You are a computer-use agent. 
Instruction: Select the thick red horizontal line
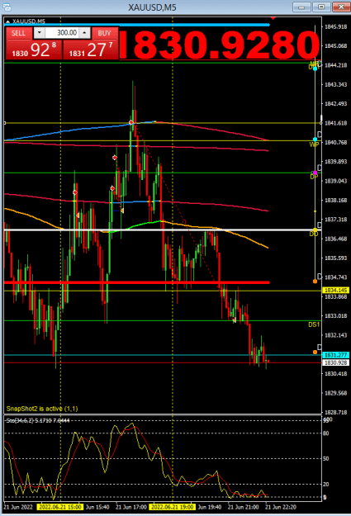coord(136,282)
